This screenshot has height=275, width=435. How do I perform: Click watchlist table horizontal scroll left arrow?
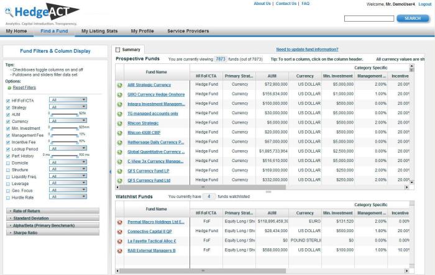click(117, 271)
